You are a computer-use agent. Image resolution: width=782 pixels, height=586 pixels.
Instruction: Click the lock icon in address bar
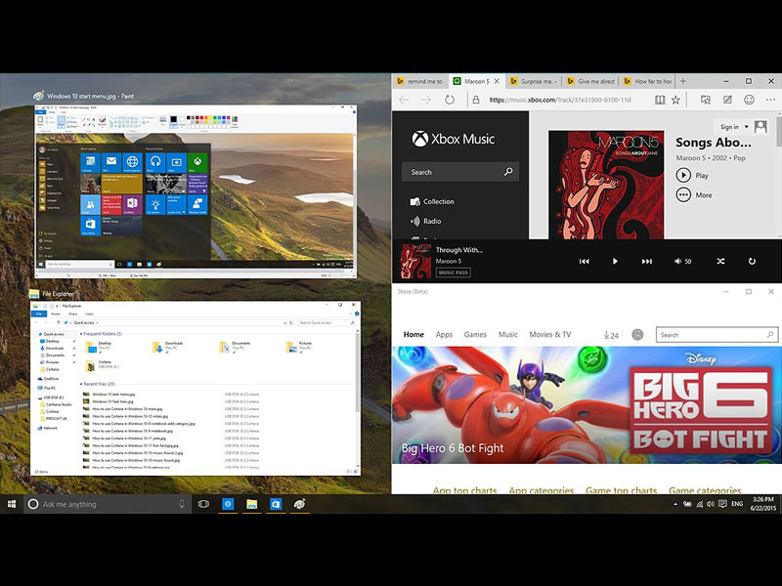(476, 100)
